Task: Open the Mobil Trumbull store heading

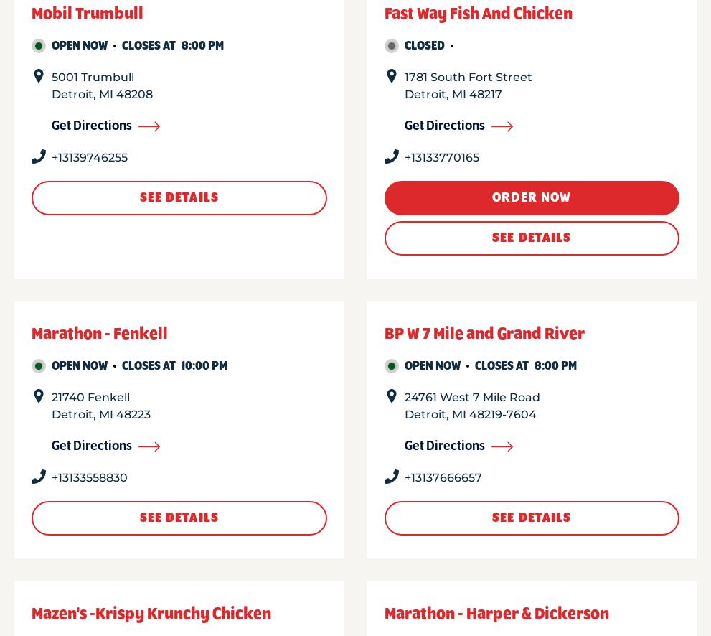Action: click(x=87, y=13)
